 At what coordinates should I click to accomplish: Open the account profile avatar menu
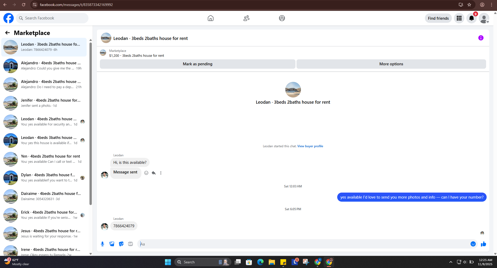[484, 18]
